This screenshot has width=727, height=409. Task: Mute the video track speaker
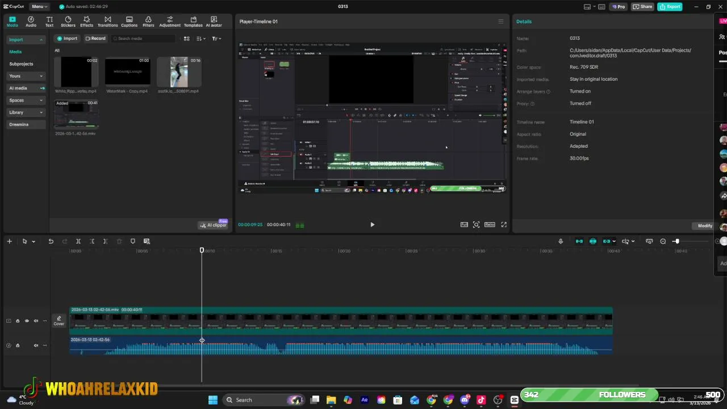pos(36,321)
